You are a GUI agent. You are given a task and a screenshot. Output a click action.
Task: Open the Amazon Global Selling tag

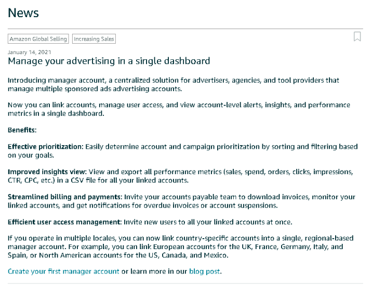click(x=38, y=39)
